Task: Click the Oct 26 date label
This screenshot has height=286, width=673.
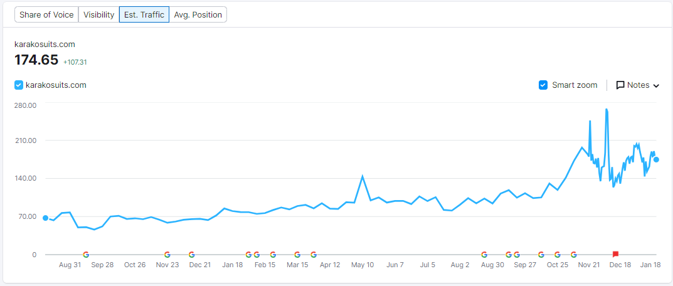Action: pyautogui.click(x=135, y=265)
